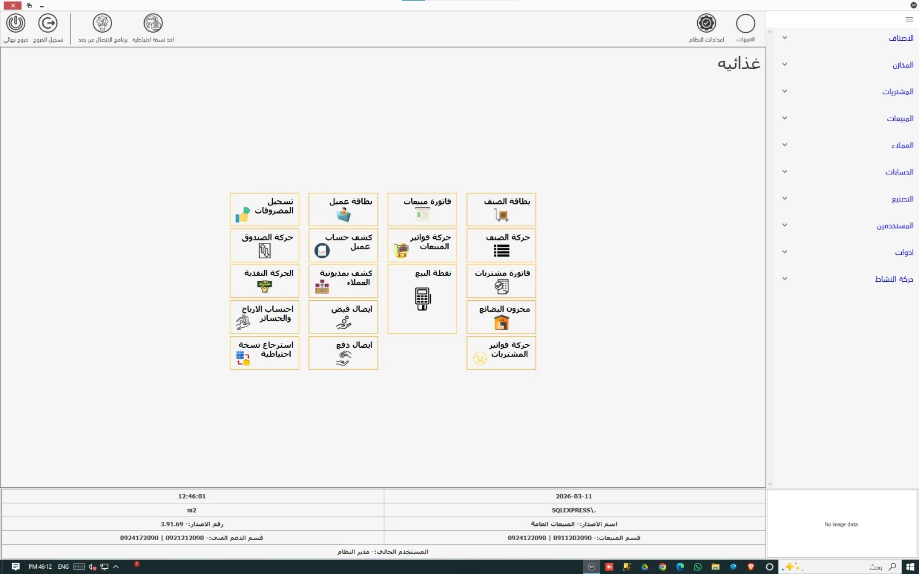Image resolution: width=919 pixels, height=574 pixels.
Task: Open مخزون البضائع to view stock
Action: [x=500, y=317]
